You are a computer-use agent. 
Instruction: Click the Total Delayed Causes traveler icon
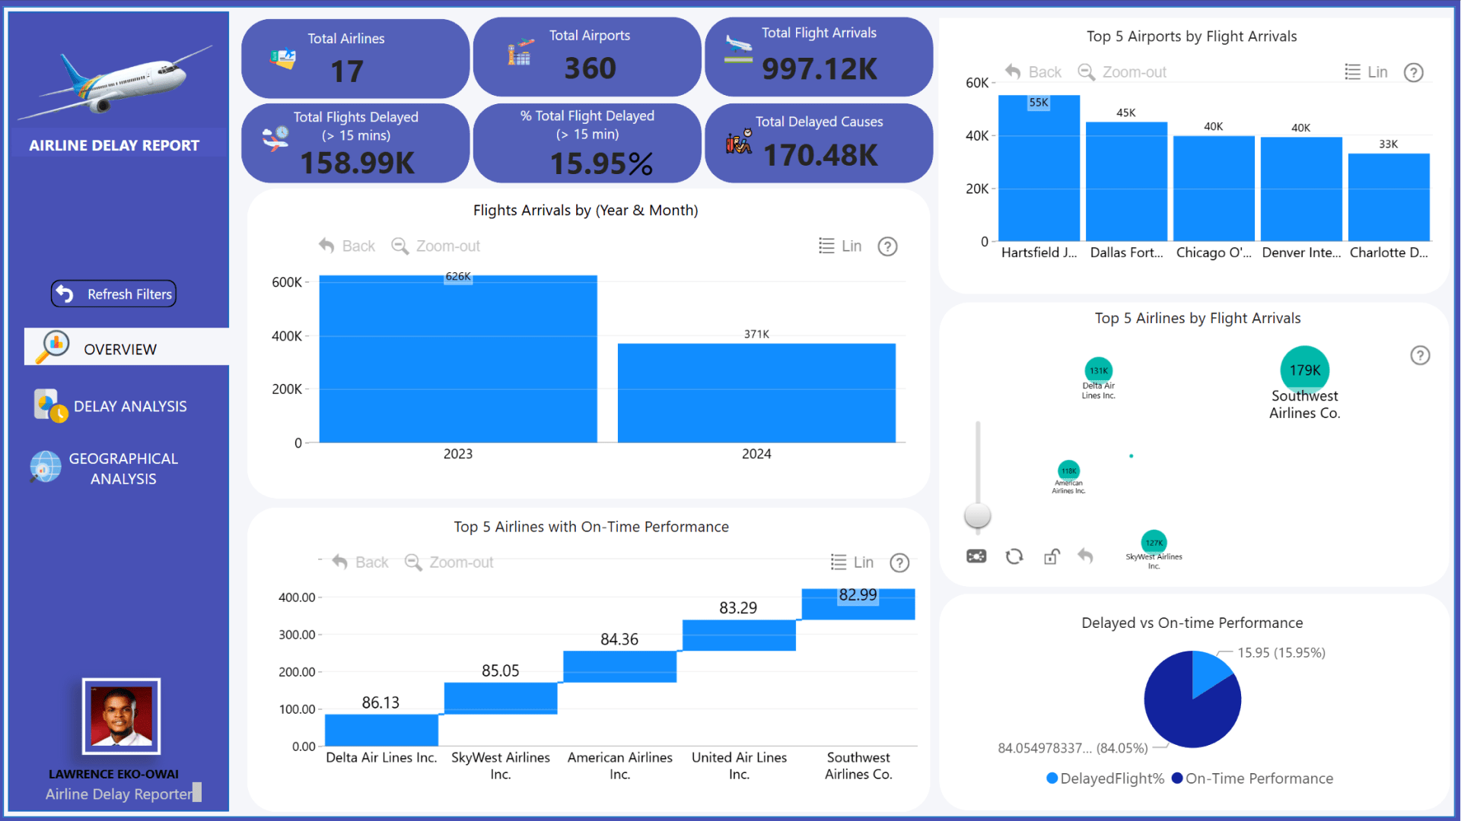pyautogui.click(x=739, y=141)
